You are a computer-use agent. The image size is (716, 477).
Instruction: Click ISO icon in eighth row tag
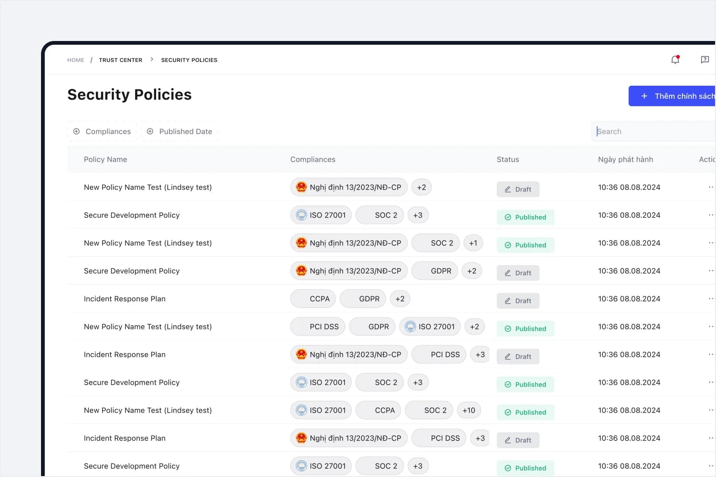pos(302,383)
